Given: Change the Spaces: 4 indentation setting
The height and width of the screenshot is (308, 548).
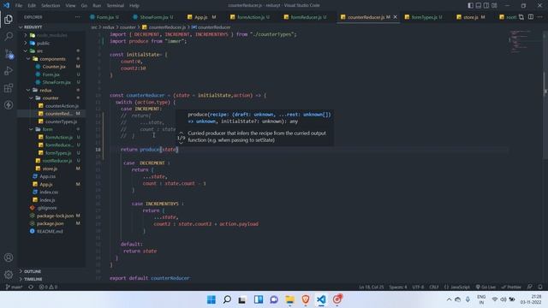Looking at the screenshot, I should pos(398,287).
